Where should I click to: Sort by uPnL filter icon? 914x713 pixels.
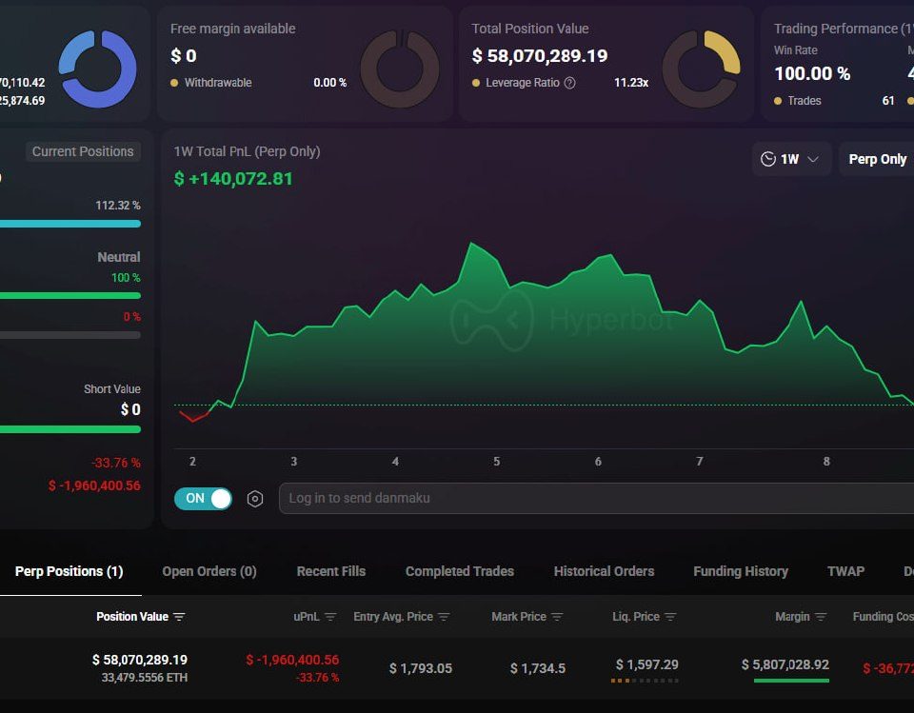coord(330,616)
